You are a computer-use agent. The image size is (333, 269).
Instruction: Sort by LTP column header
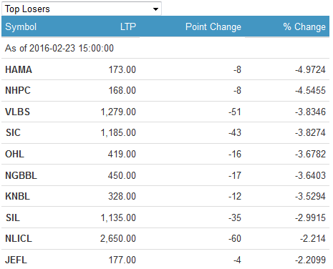pos(128,26)
